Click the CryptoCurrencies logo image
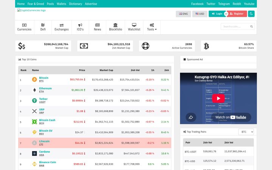This screenshot has width=272, height=170. click(31, 10)
